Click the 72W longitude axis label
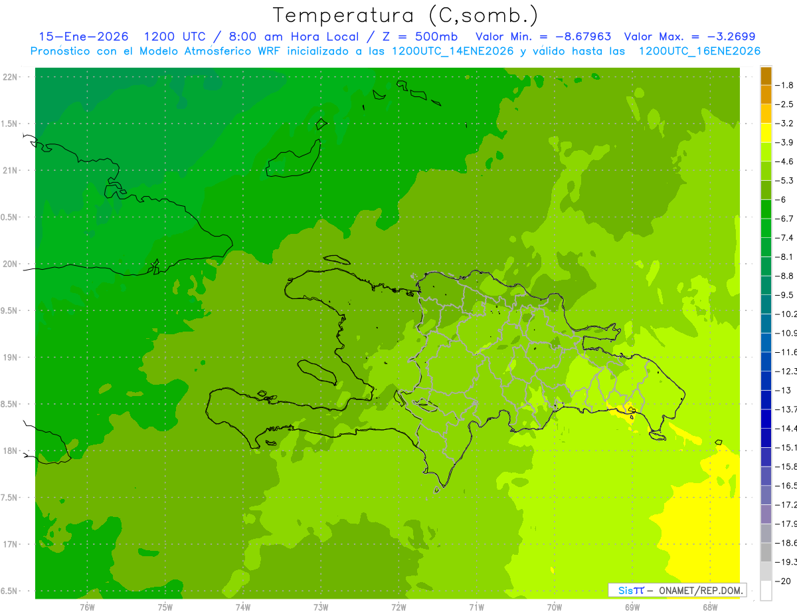The width and height of the screenshot is (797, 616). [398, 607]
